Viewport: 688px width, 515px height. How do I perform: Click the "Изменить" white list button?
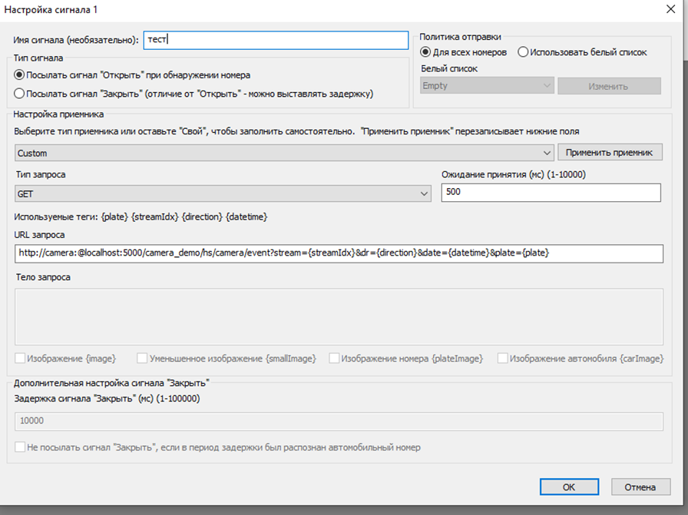pyautogui.click(x=608, y=86)
